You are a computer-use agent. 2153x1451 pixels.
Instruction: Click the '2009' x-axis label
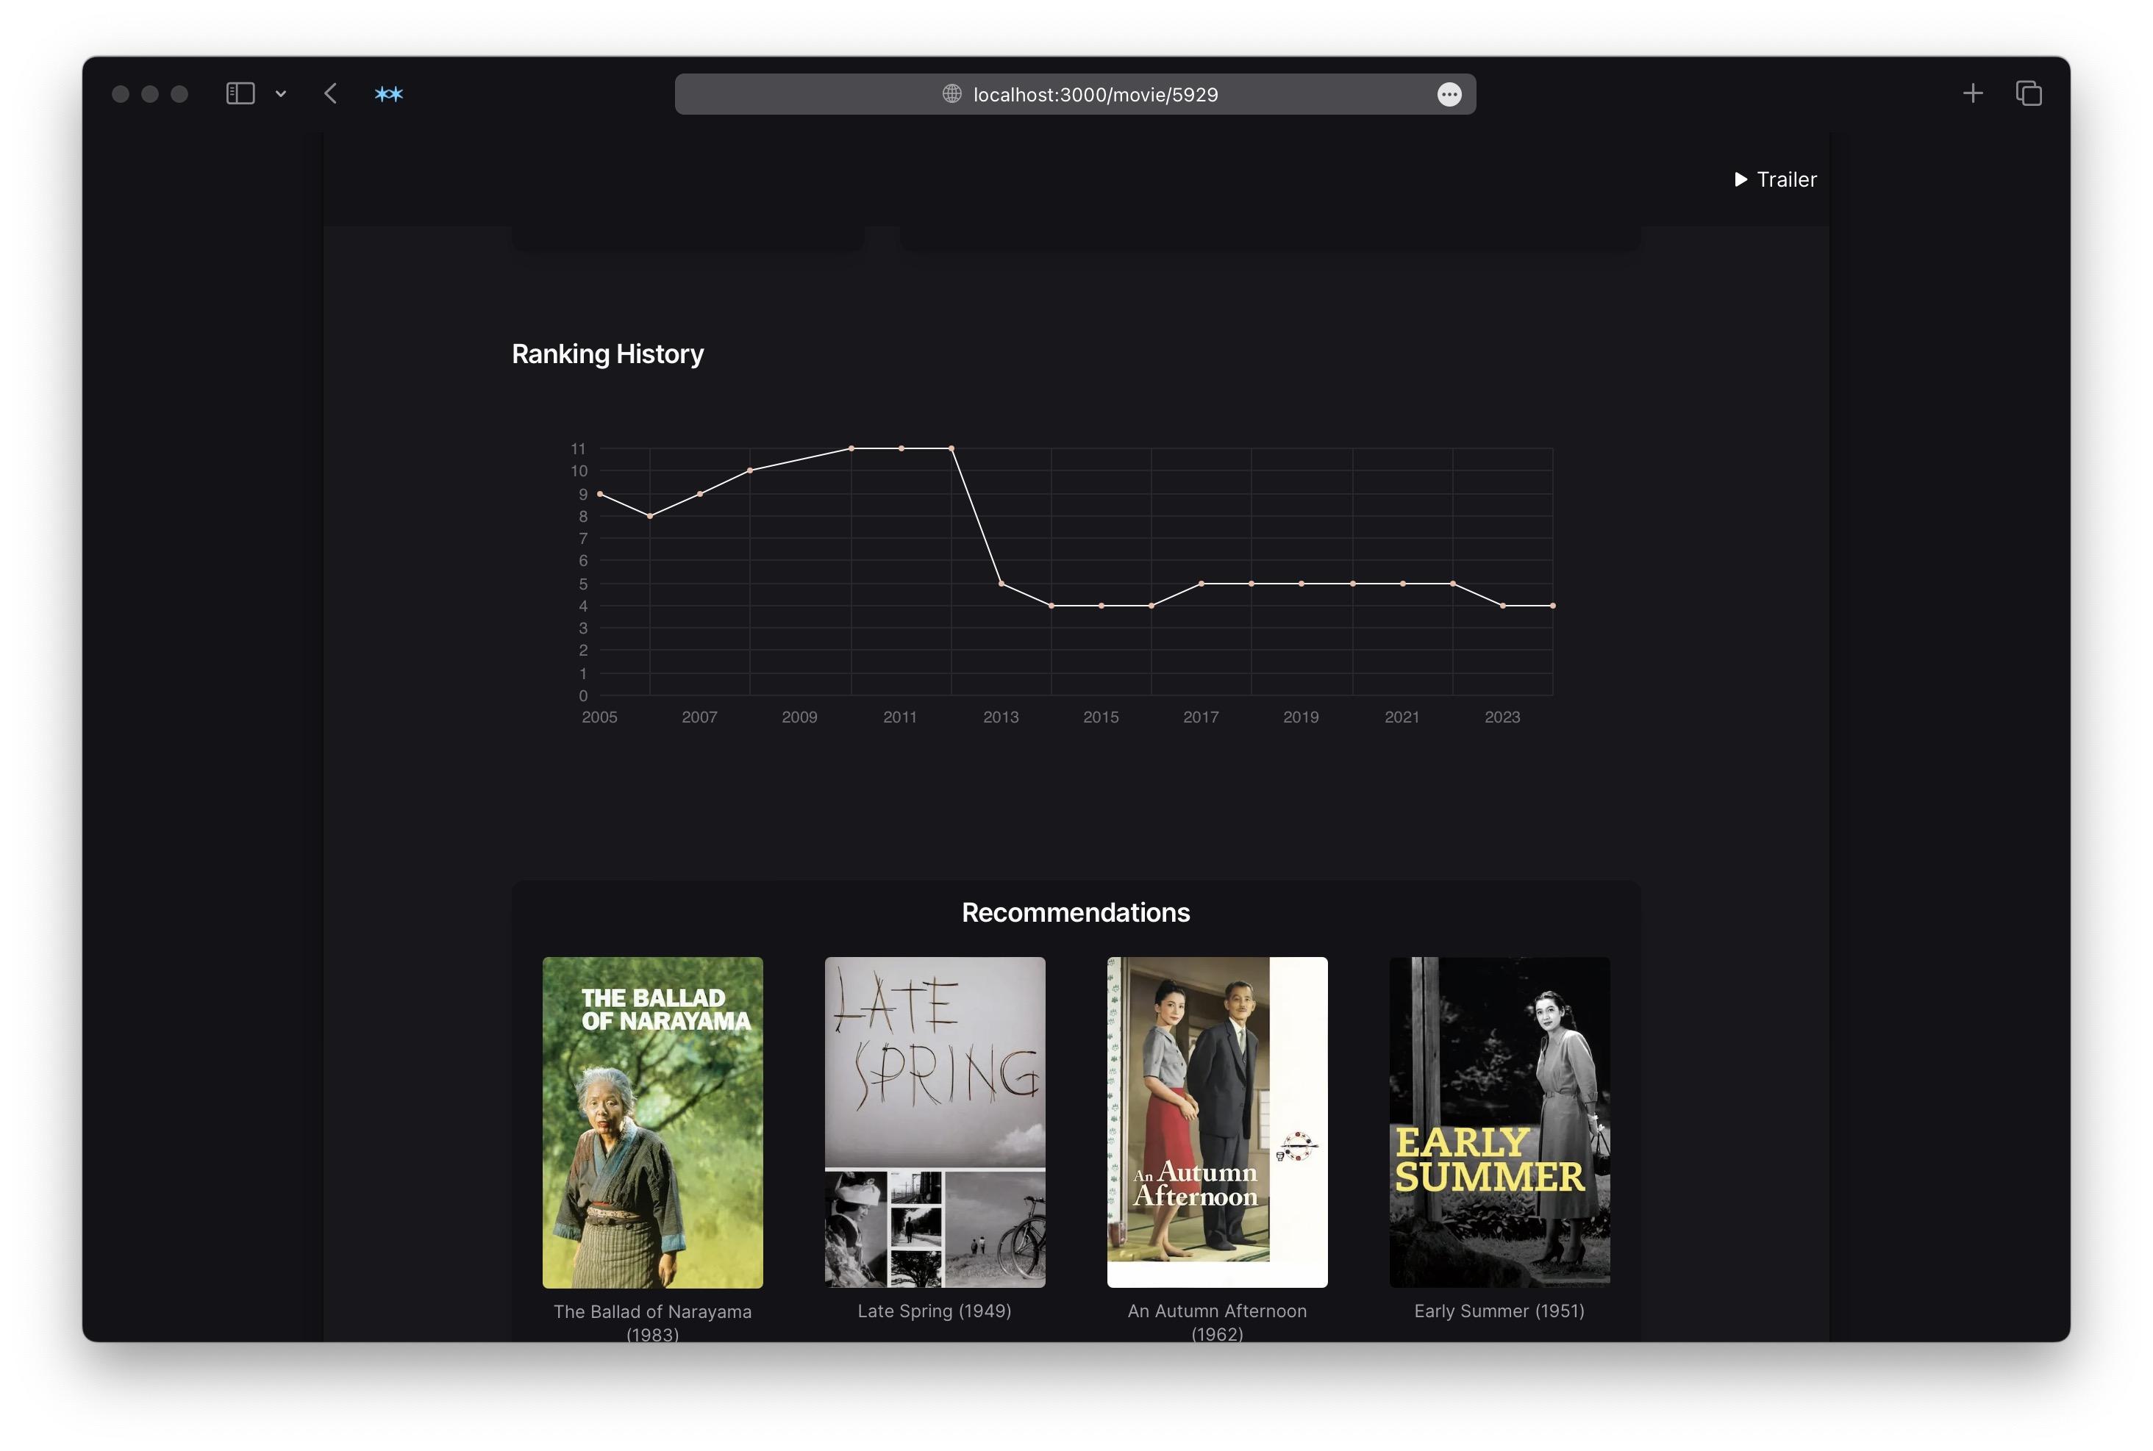coord(800,717)
